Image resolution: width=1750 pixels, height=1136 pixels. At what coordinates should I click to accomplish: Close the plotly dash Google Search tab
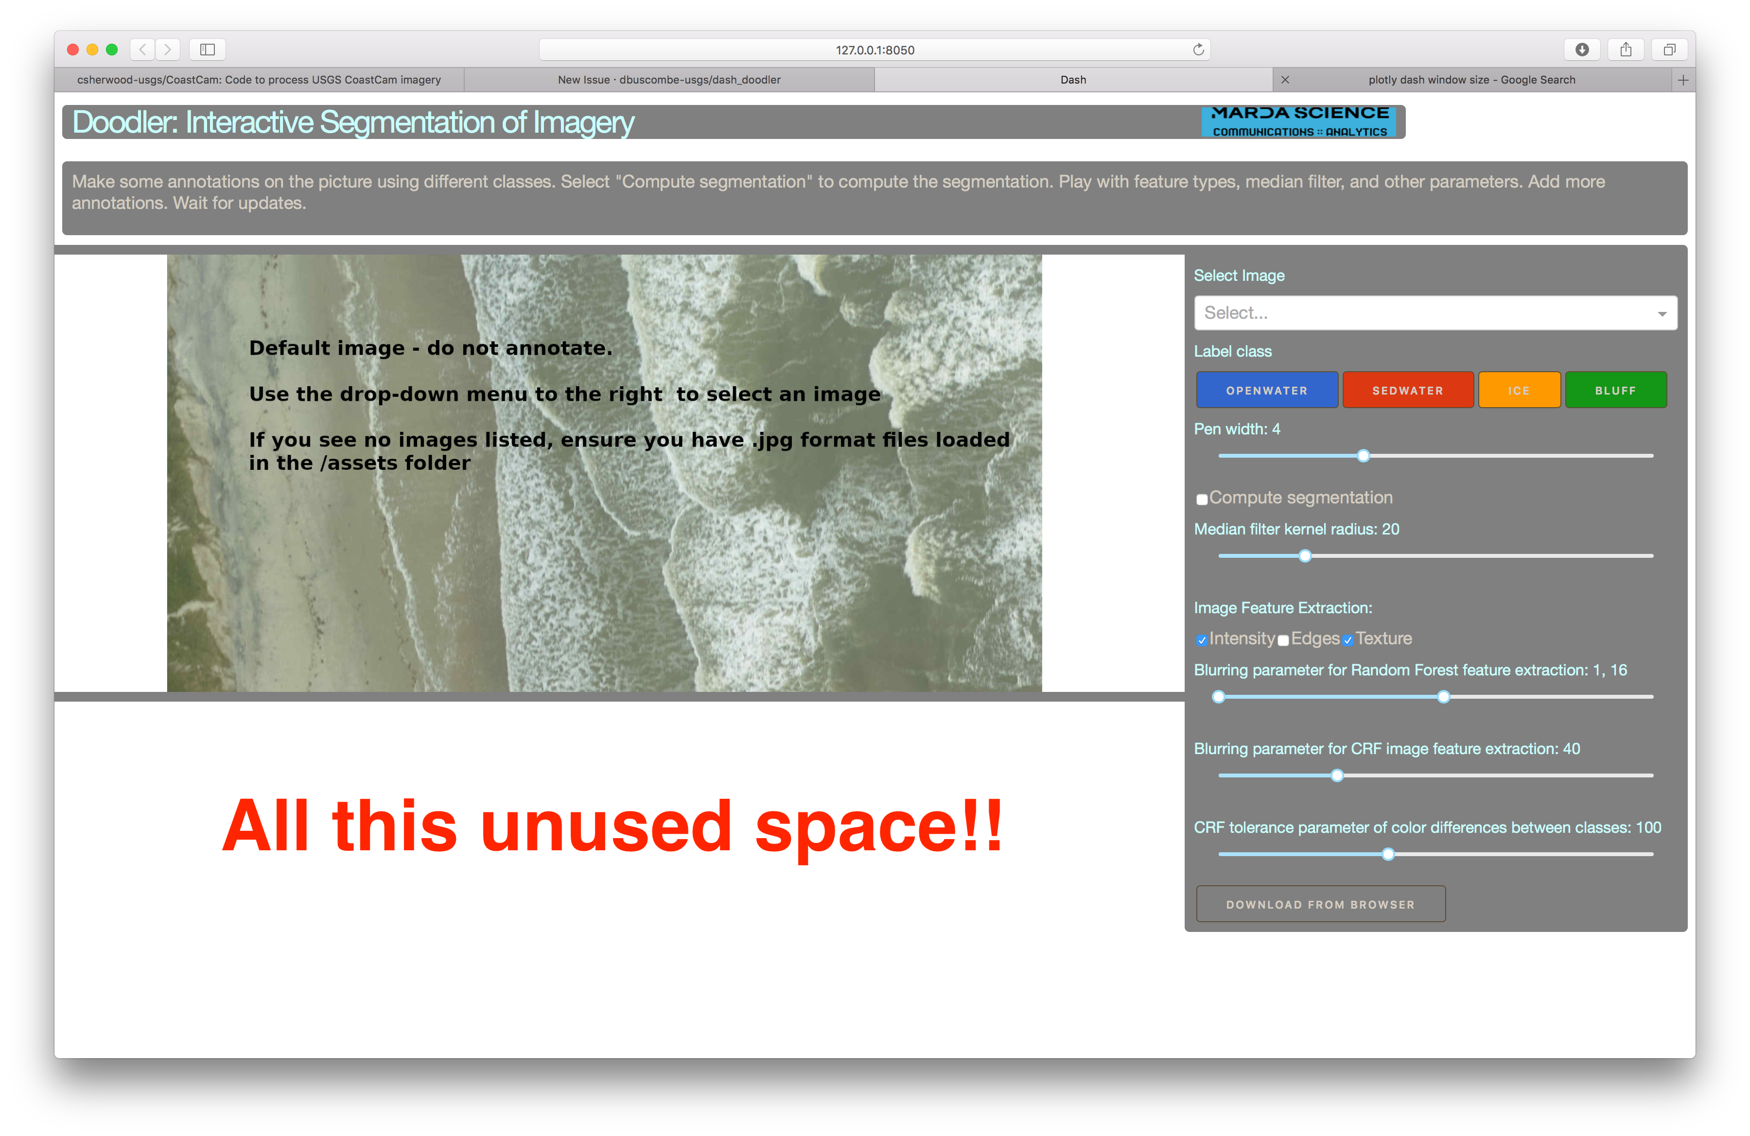(1285, 79)
